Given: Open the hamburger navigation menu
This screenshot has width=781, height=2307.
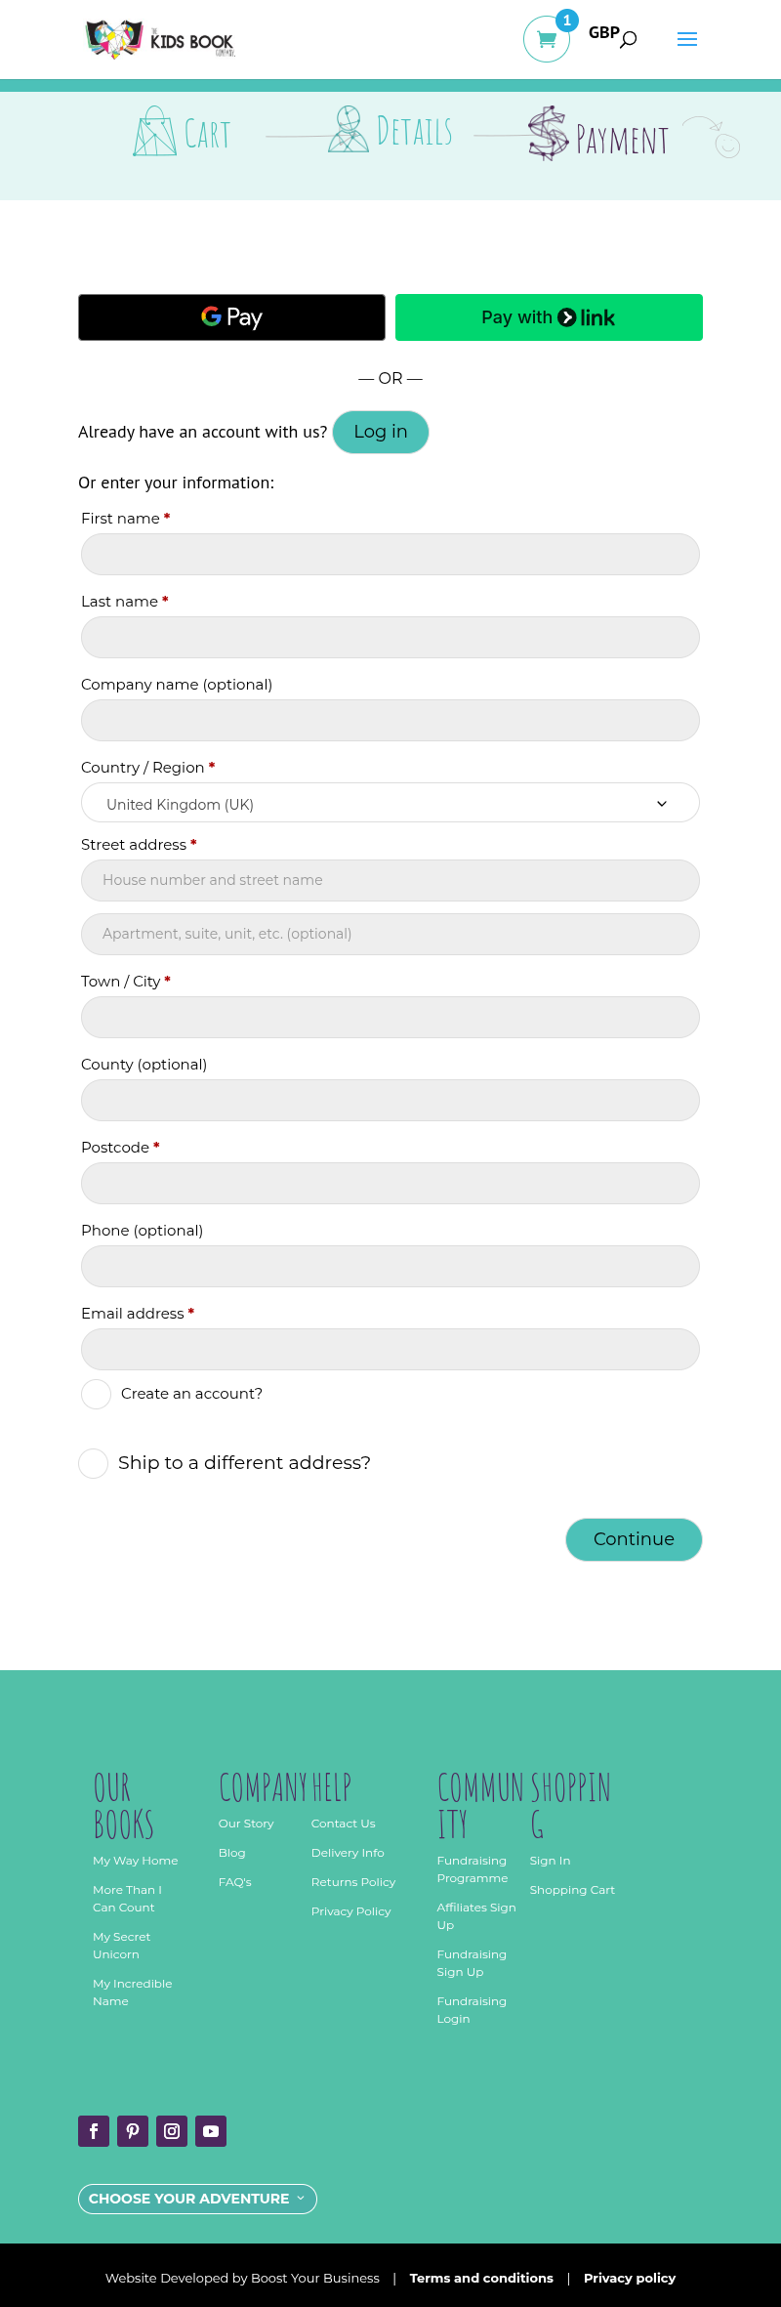Looking at the screenshot, I should click(687, 39).
